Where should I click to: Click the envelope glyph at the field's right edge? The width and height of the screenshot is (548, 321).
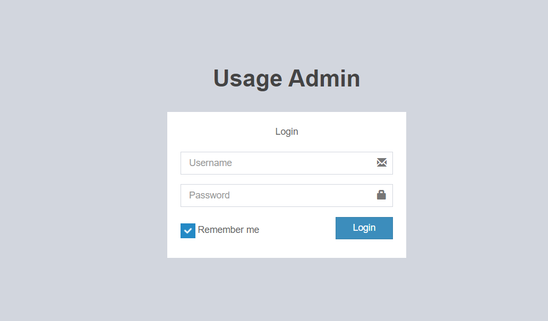coord(382,163)
